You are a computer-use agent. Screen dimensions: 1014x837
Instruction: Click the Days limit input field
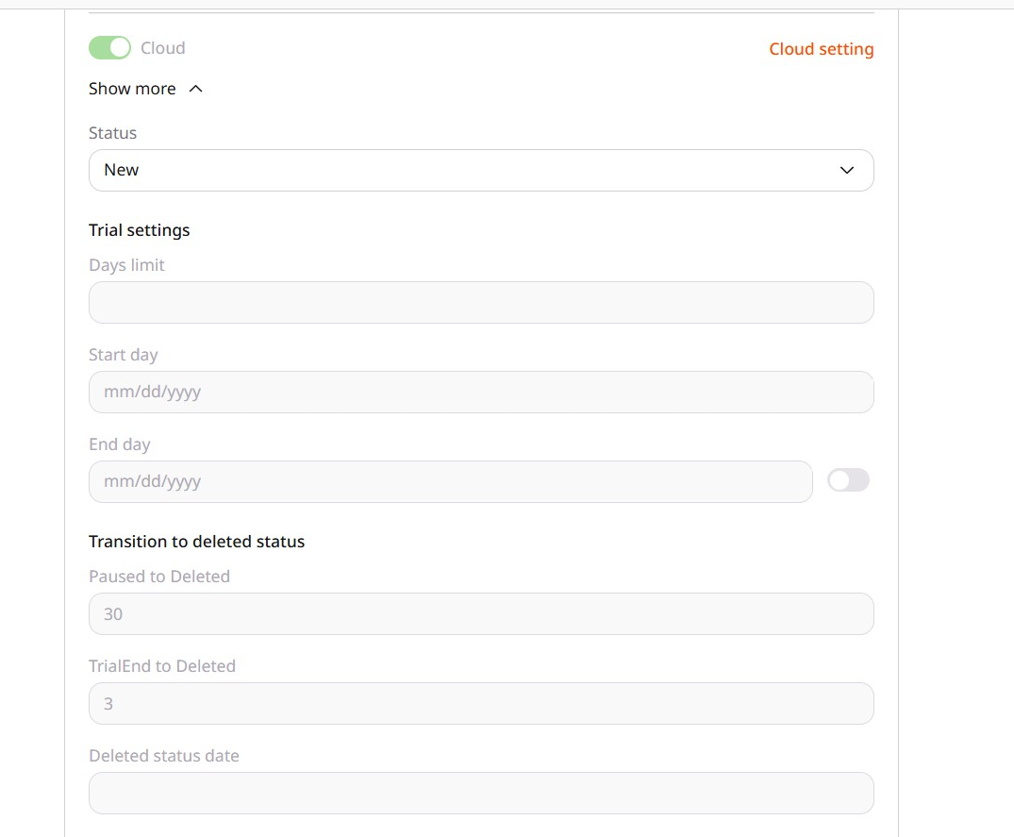481,302
